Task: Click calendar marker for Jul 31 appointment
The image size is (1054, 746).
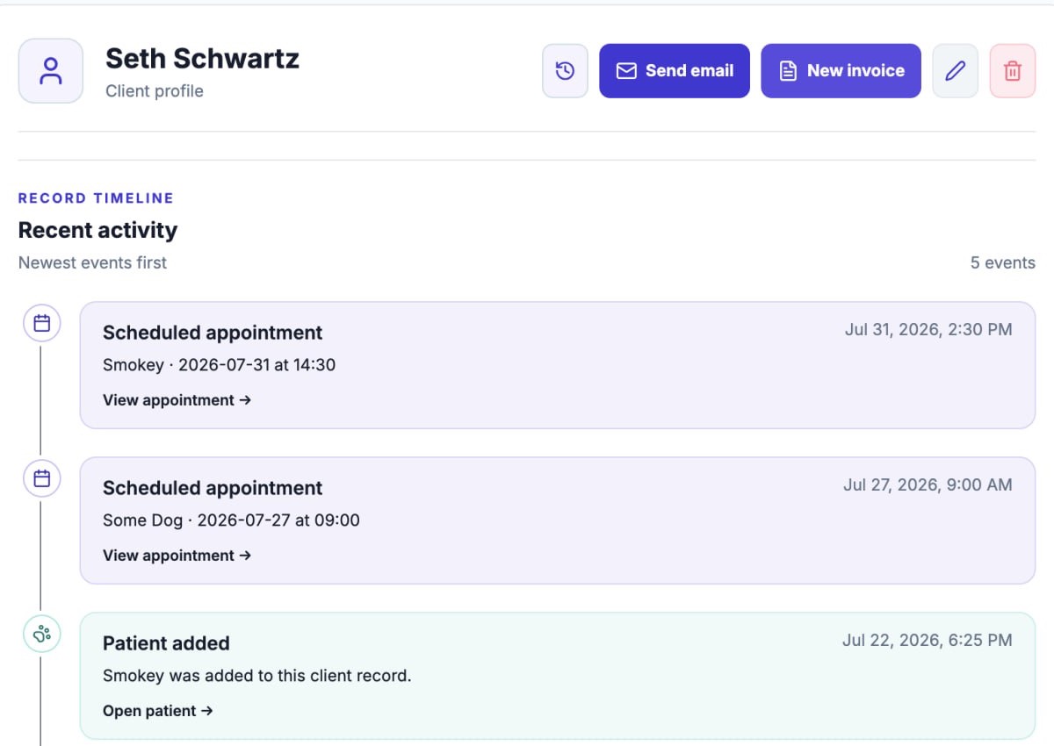Action: pos(41,323)
